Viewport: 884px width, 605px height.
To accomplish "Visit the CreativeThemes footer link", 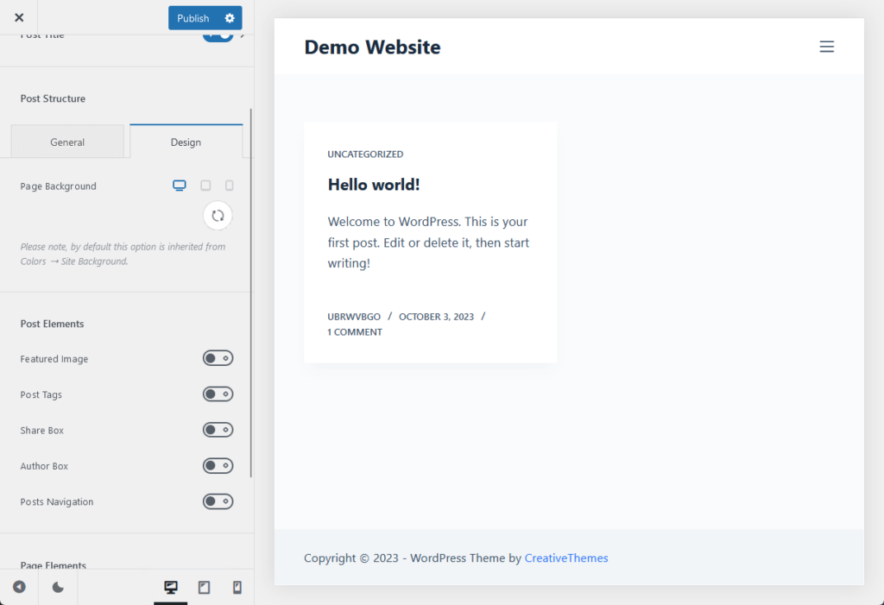I will click(566, 558).
